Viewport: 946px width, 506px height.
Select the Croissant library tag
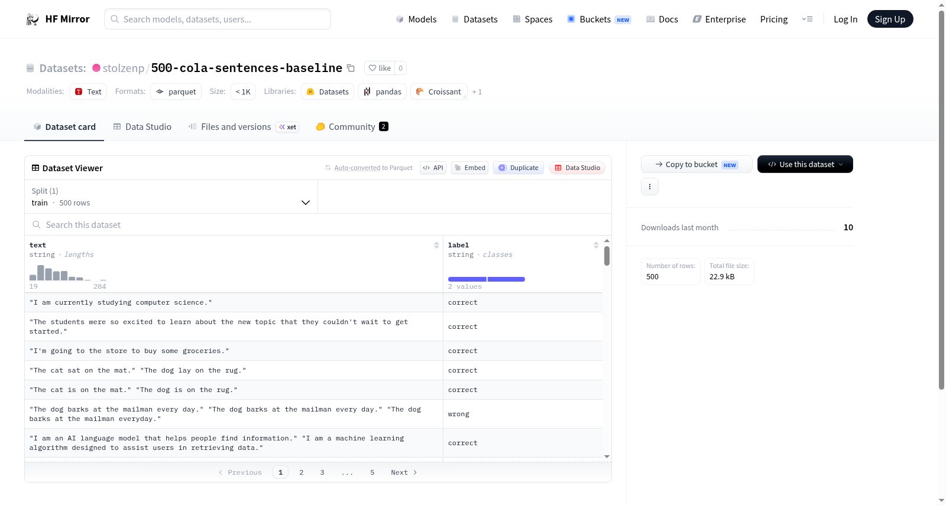pyautogui.click(x=439, y=92)
